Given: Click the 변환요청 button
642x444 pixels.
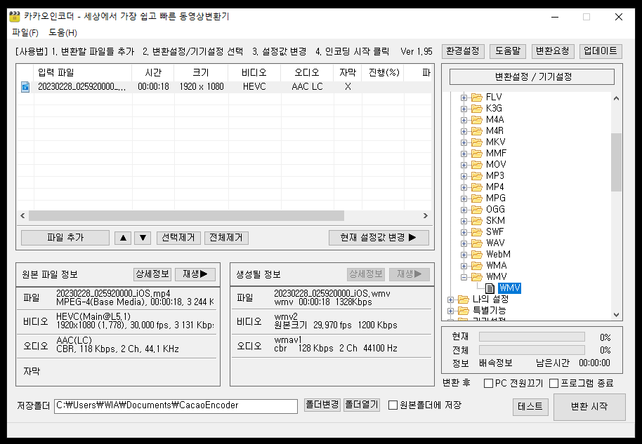Looking at the screenshot, I should [553, 51].
